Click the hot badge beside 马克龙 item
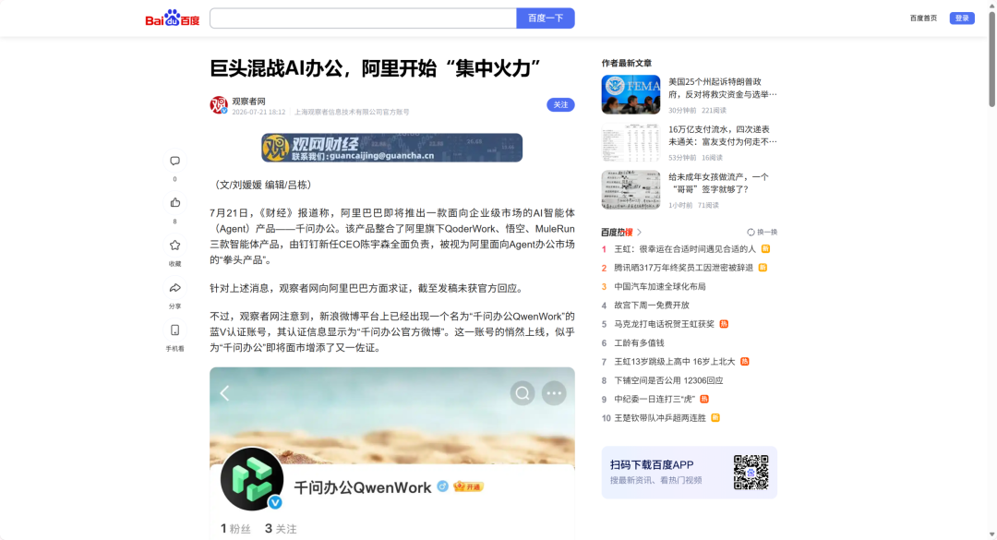This screenshot has height=540, width=997. [x=724, y=324]
